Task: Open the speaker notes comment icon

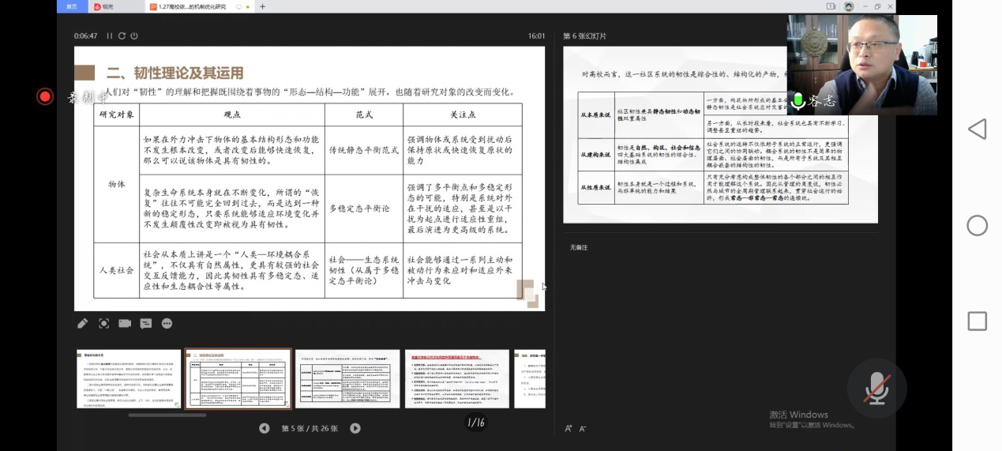Action: click(146, 323)
